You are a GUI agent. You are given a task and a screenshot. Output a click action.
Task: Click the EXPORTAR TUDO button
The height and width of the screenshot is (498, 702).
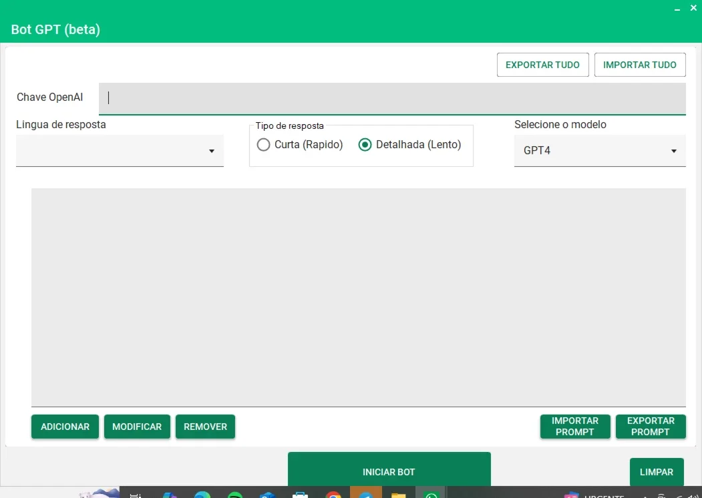[542, 65]
